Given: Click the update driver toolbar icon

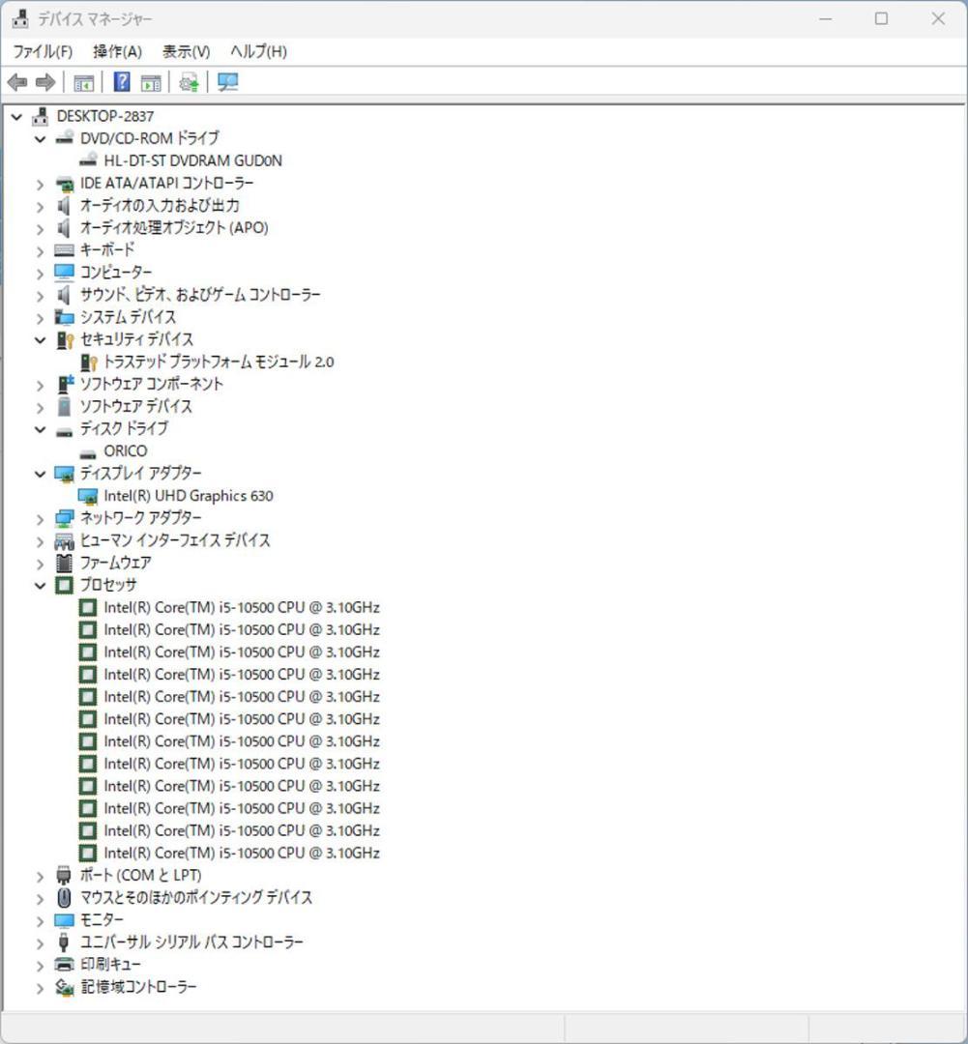Looking at the screenshot, I should click(188, 82).
